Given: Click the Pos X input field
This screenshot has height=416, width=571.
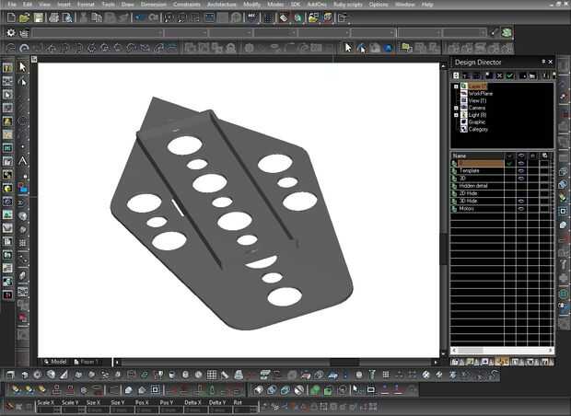Looking at the screenshot, I should 146,410.
